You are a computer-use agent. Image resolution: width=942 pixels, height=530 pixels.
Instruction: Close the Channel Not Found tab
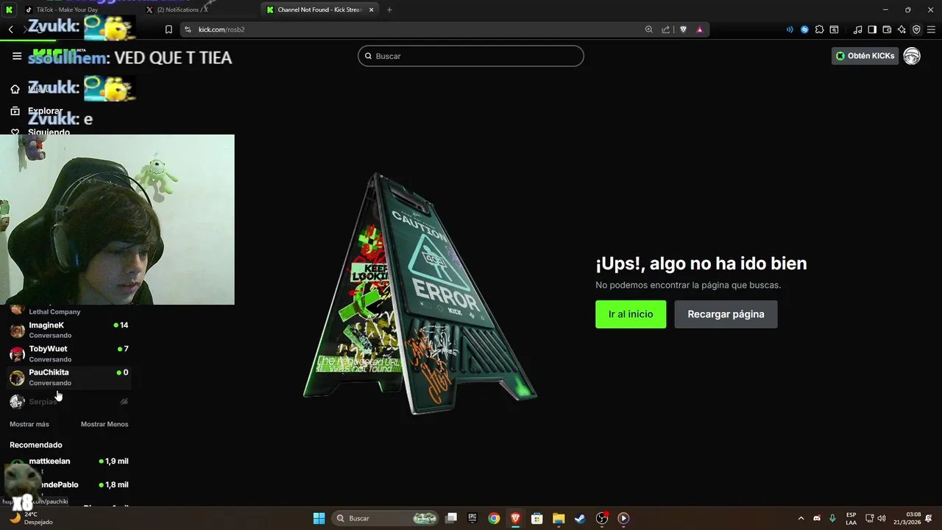(372, 10)
